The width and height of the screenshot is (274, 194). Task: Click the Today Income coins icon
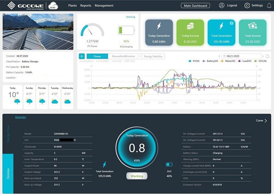pyautogui.click(x=190, y=26)
